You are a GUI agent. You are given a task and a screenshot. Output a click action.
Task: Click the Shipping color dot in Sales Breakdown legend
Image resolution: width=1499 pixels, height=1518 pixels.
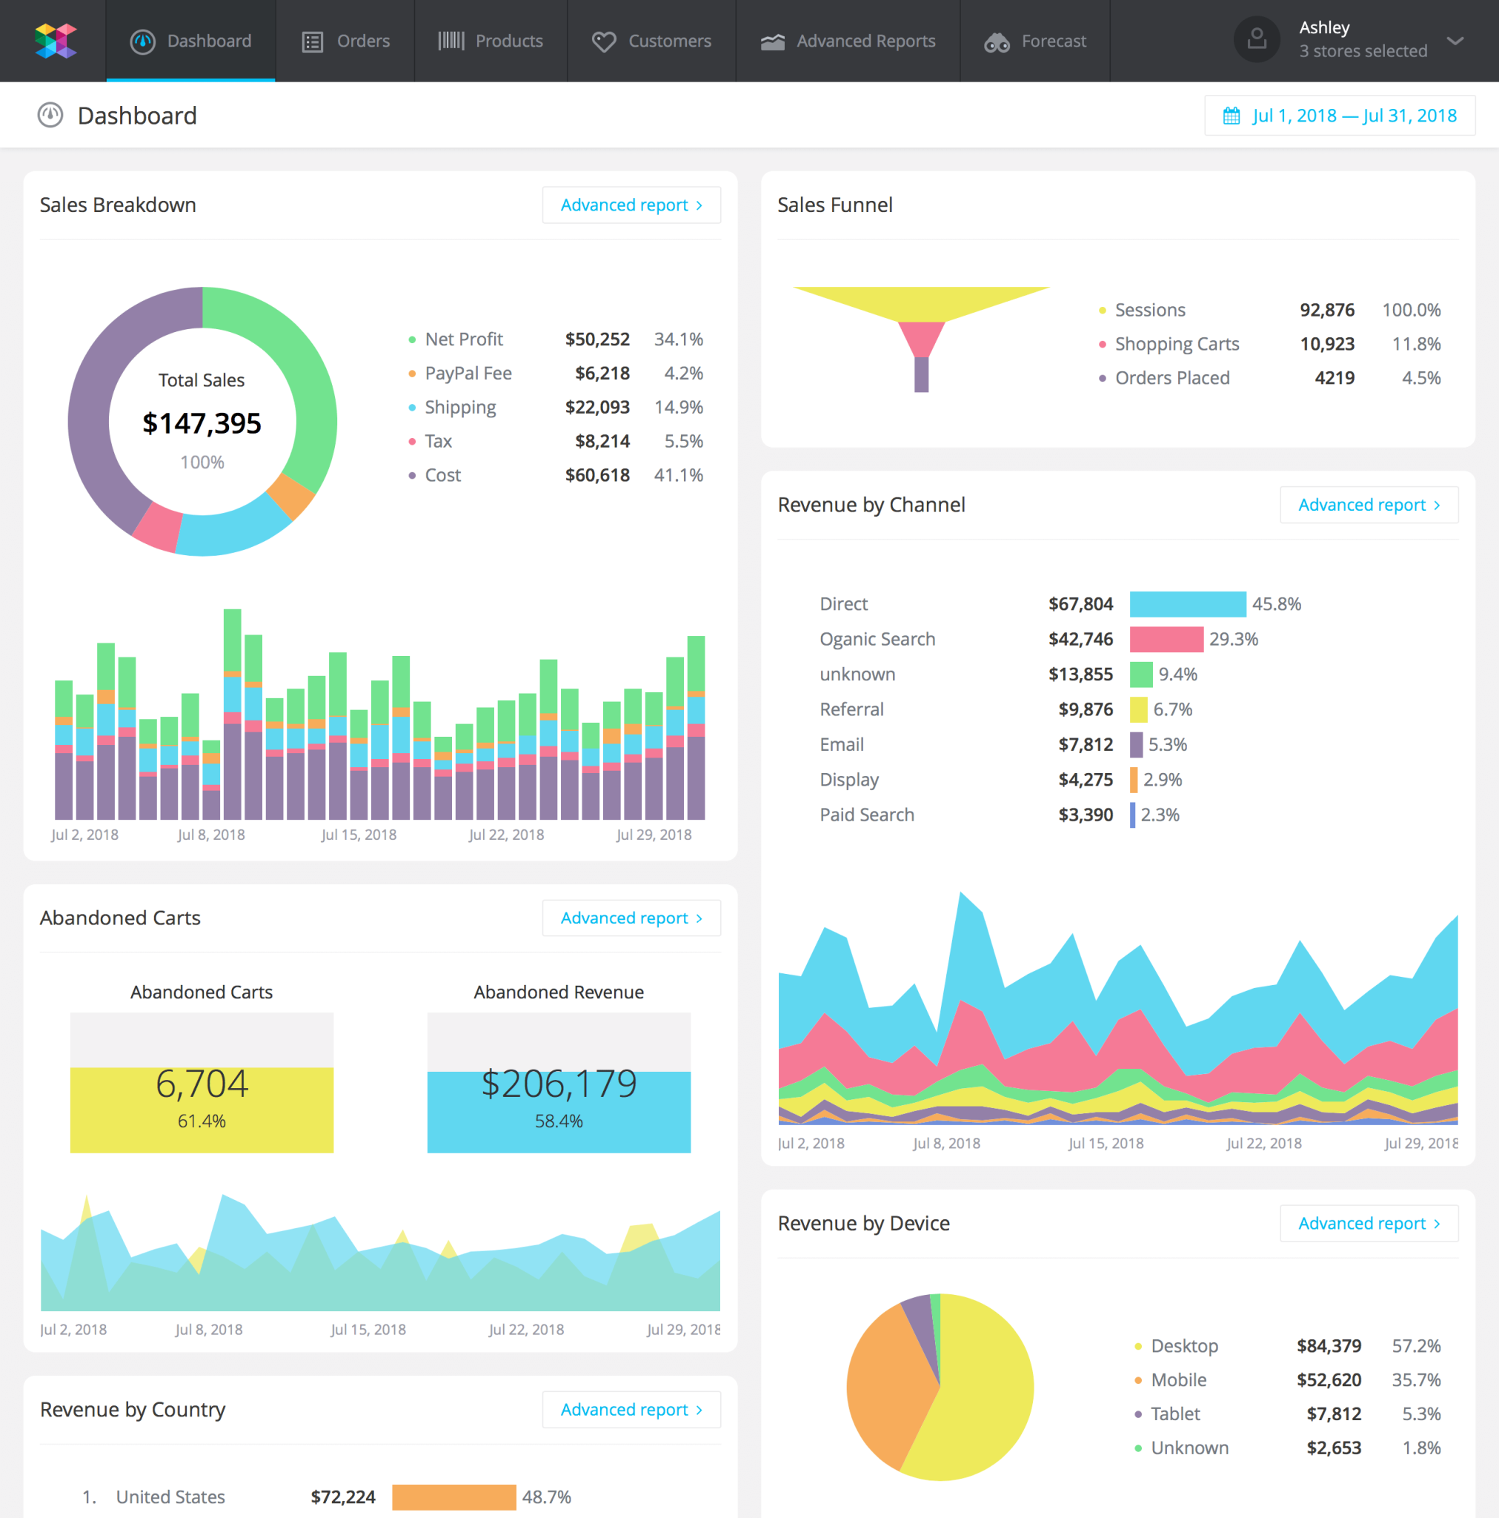coord(413,407)
